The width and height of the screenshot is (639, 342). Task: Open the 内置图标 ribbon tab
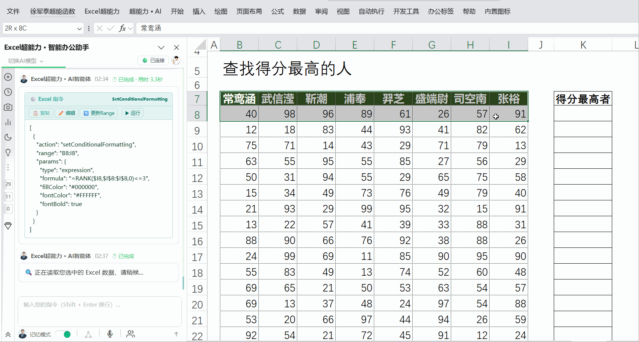498,11
